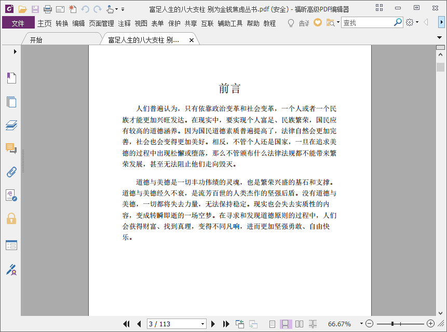Open the 帮助 ribbon tab

(253, 23)
